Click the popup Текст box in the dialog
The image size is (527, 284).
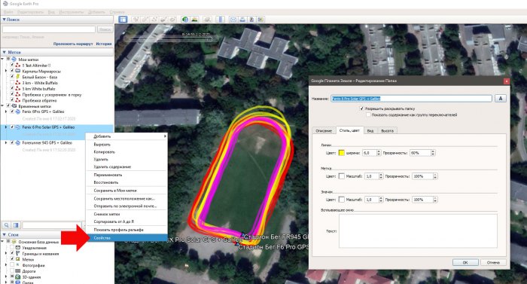click(x=418, y=231)
